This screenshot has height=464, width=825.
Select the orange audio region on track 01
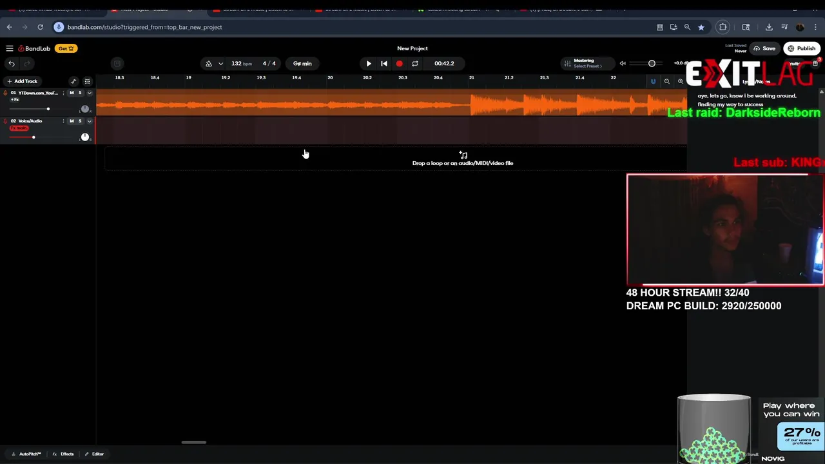[x=391, y=103]
